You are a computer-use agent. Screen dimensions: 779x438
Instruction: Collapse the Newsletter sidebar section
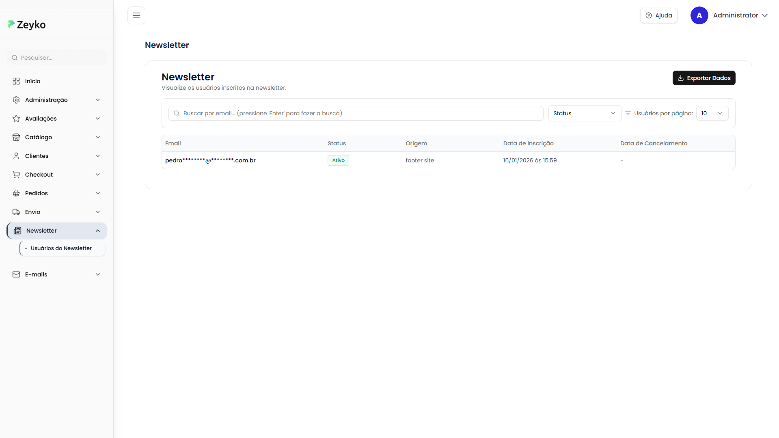(98, 231)
